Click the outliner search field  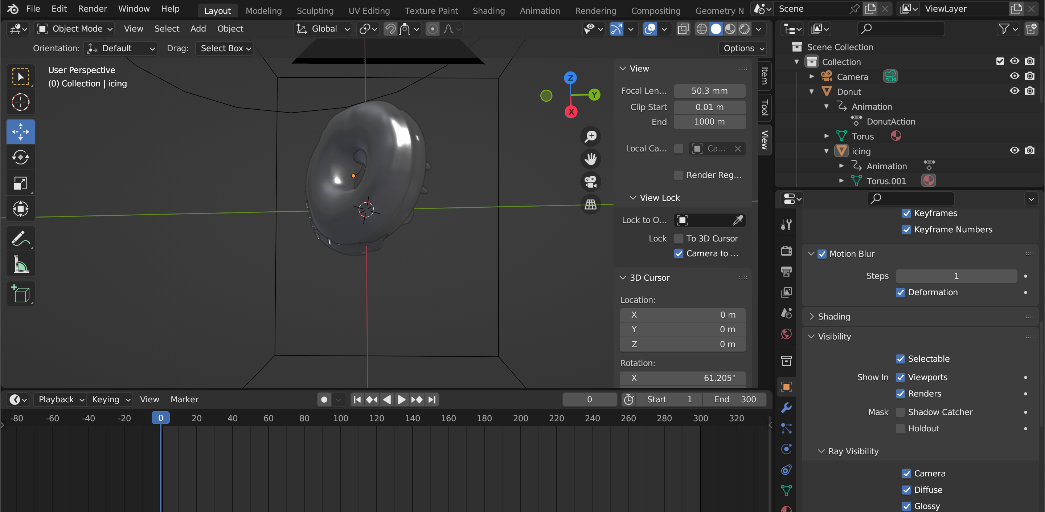tap(901, 29)
